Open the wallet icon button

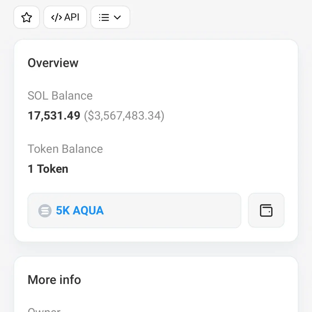tap(266, 210)
